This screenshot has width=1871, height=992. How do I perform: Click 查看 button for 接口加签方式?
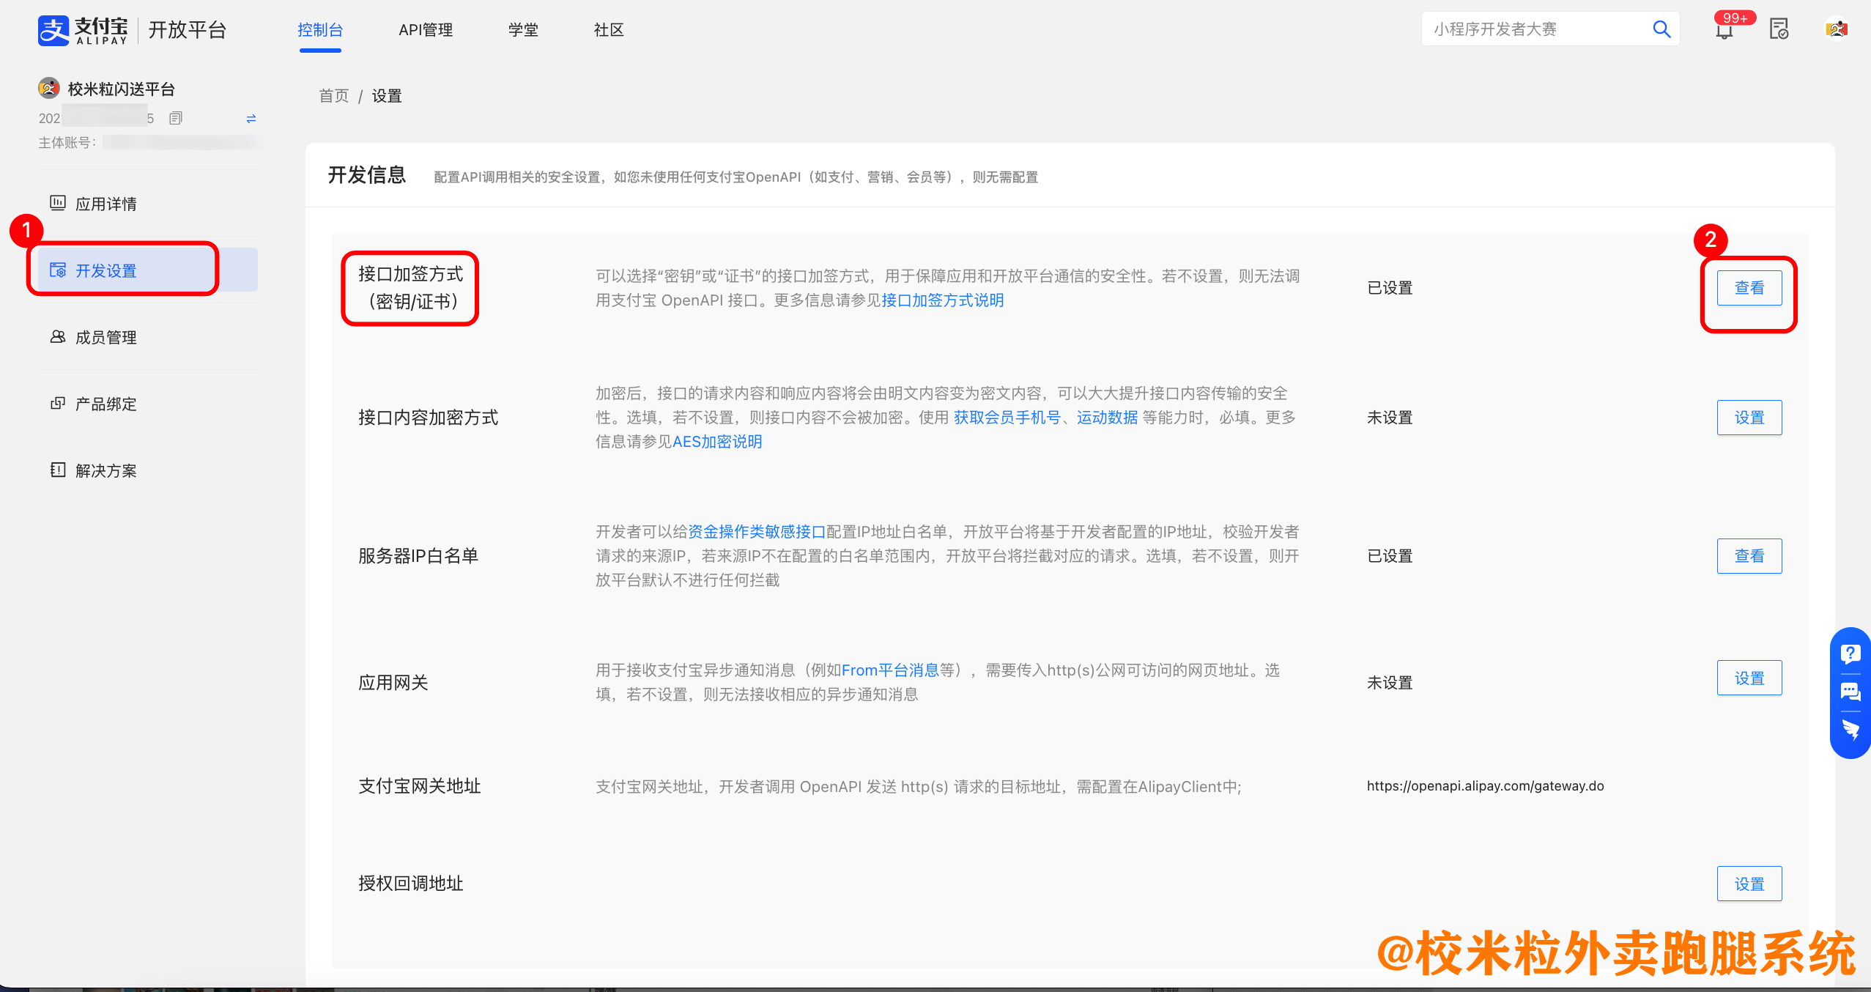coord(1749,288)
